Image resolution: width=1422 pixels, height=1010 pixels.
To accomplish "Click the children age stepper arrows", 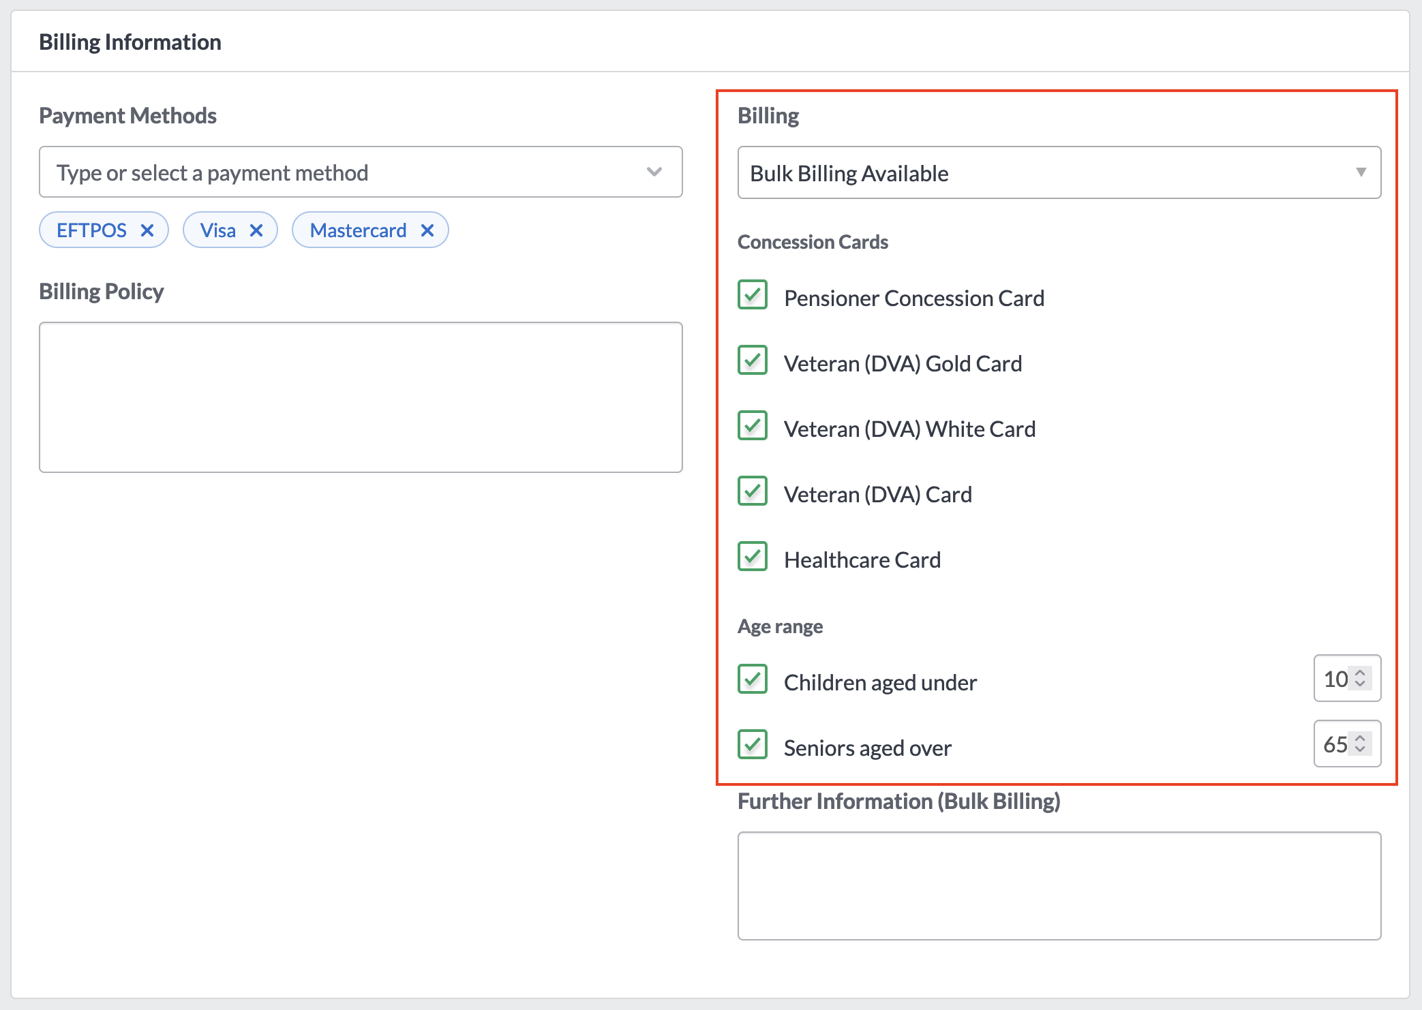I will coord(1360,678).
